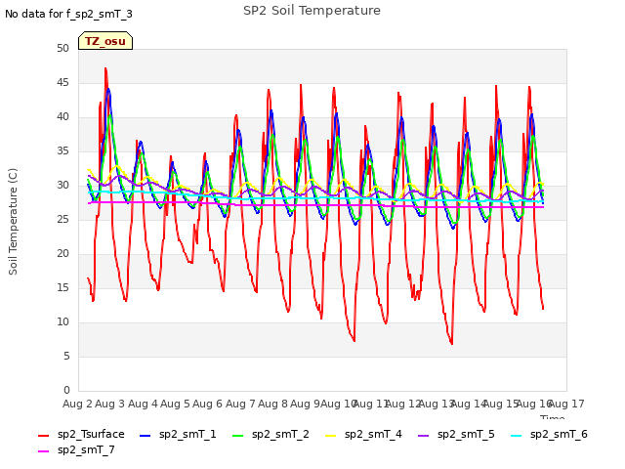This screenshot has height=469, width=625.
Task: Click the green sp2_smT_2 legend swatch
Action: (237, 436)
